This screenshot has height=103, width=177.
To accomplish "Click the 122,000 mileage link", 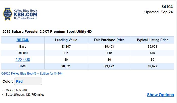I will [x=23, y=59].
